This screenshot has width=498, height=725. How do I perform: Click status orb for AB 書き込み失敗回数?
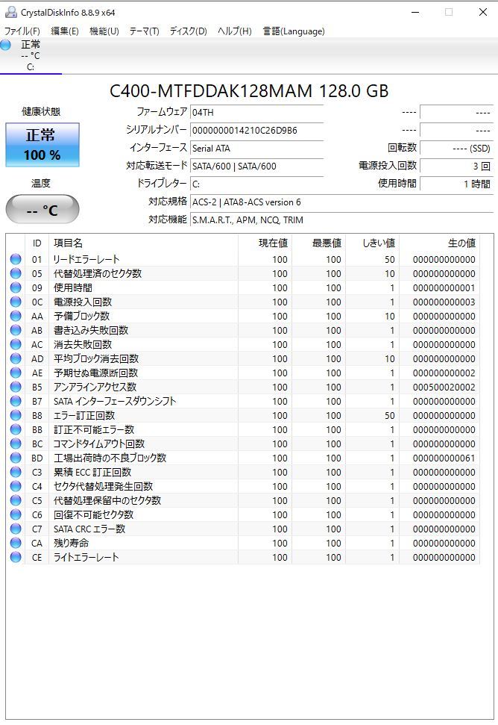point(16,330)
